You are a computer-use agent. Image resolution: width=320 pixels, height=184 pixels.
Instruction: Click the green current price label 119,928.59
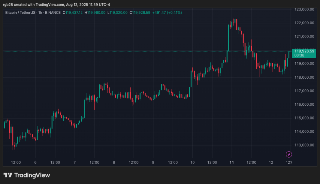coord(304,51)
